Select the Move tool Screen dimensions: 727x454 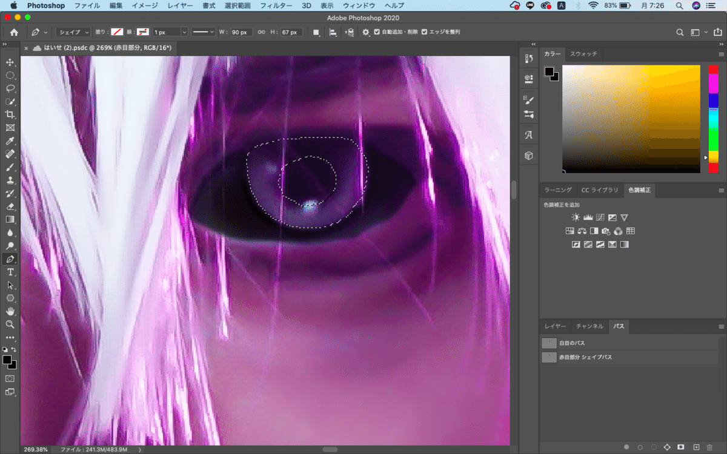10,62
